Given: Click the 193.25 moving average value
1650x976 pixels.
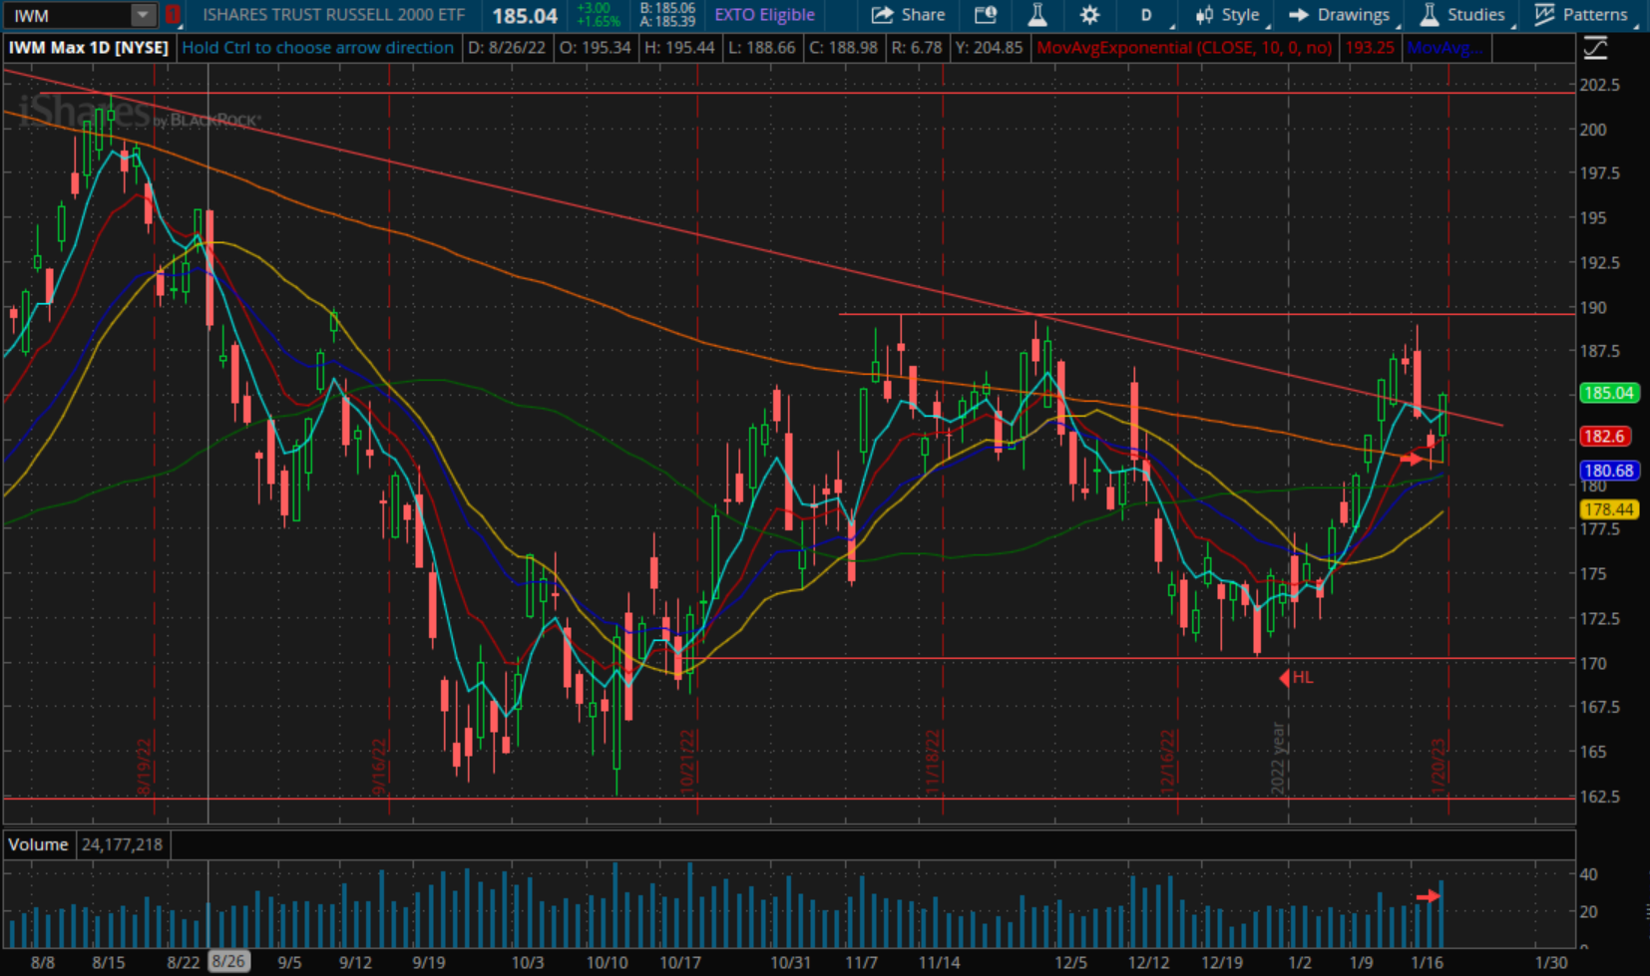Looking at the screenshot, I should click(1370, 47).
